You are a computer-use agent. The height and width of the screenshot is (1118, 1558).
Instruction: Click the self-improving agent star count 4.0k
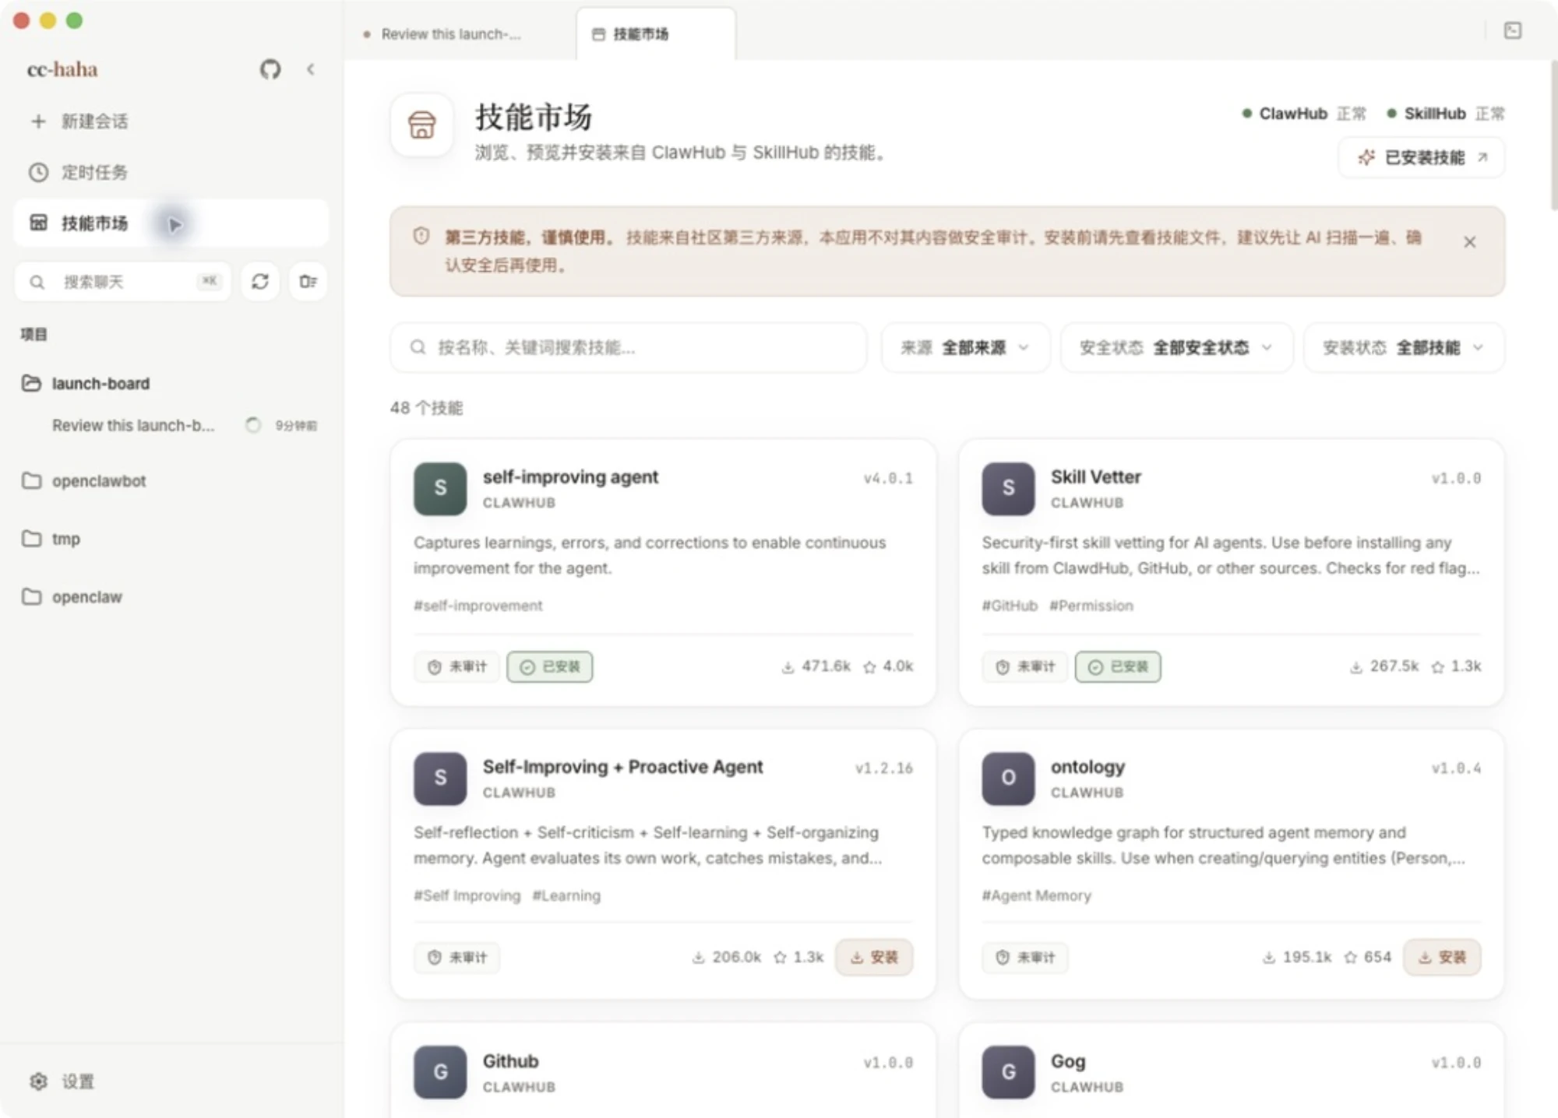[x=888, y=666]
